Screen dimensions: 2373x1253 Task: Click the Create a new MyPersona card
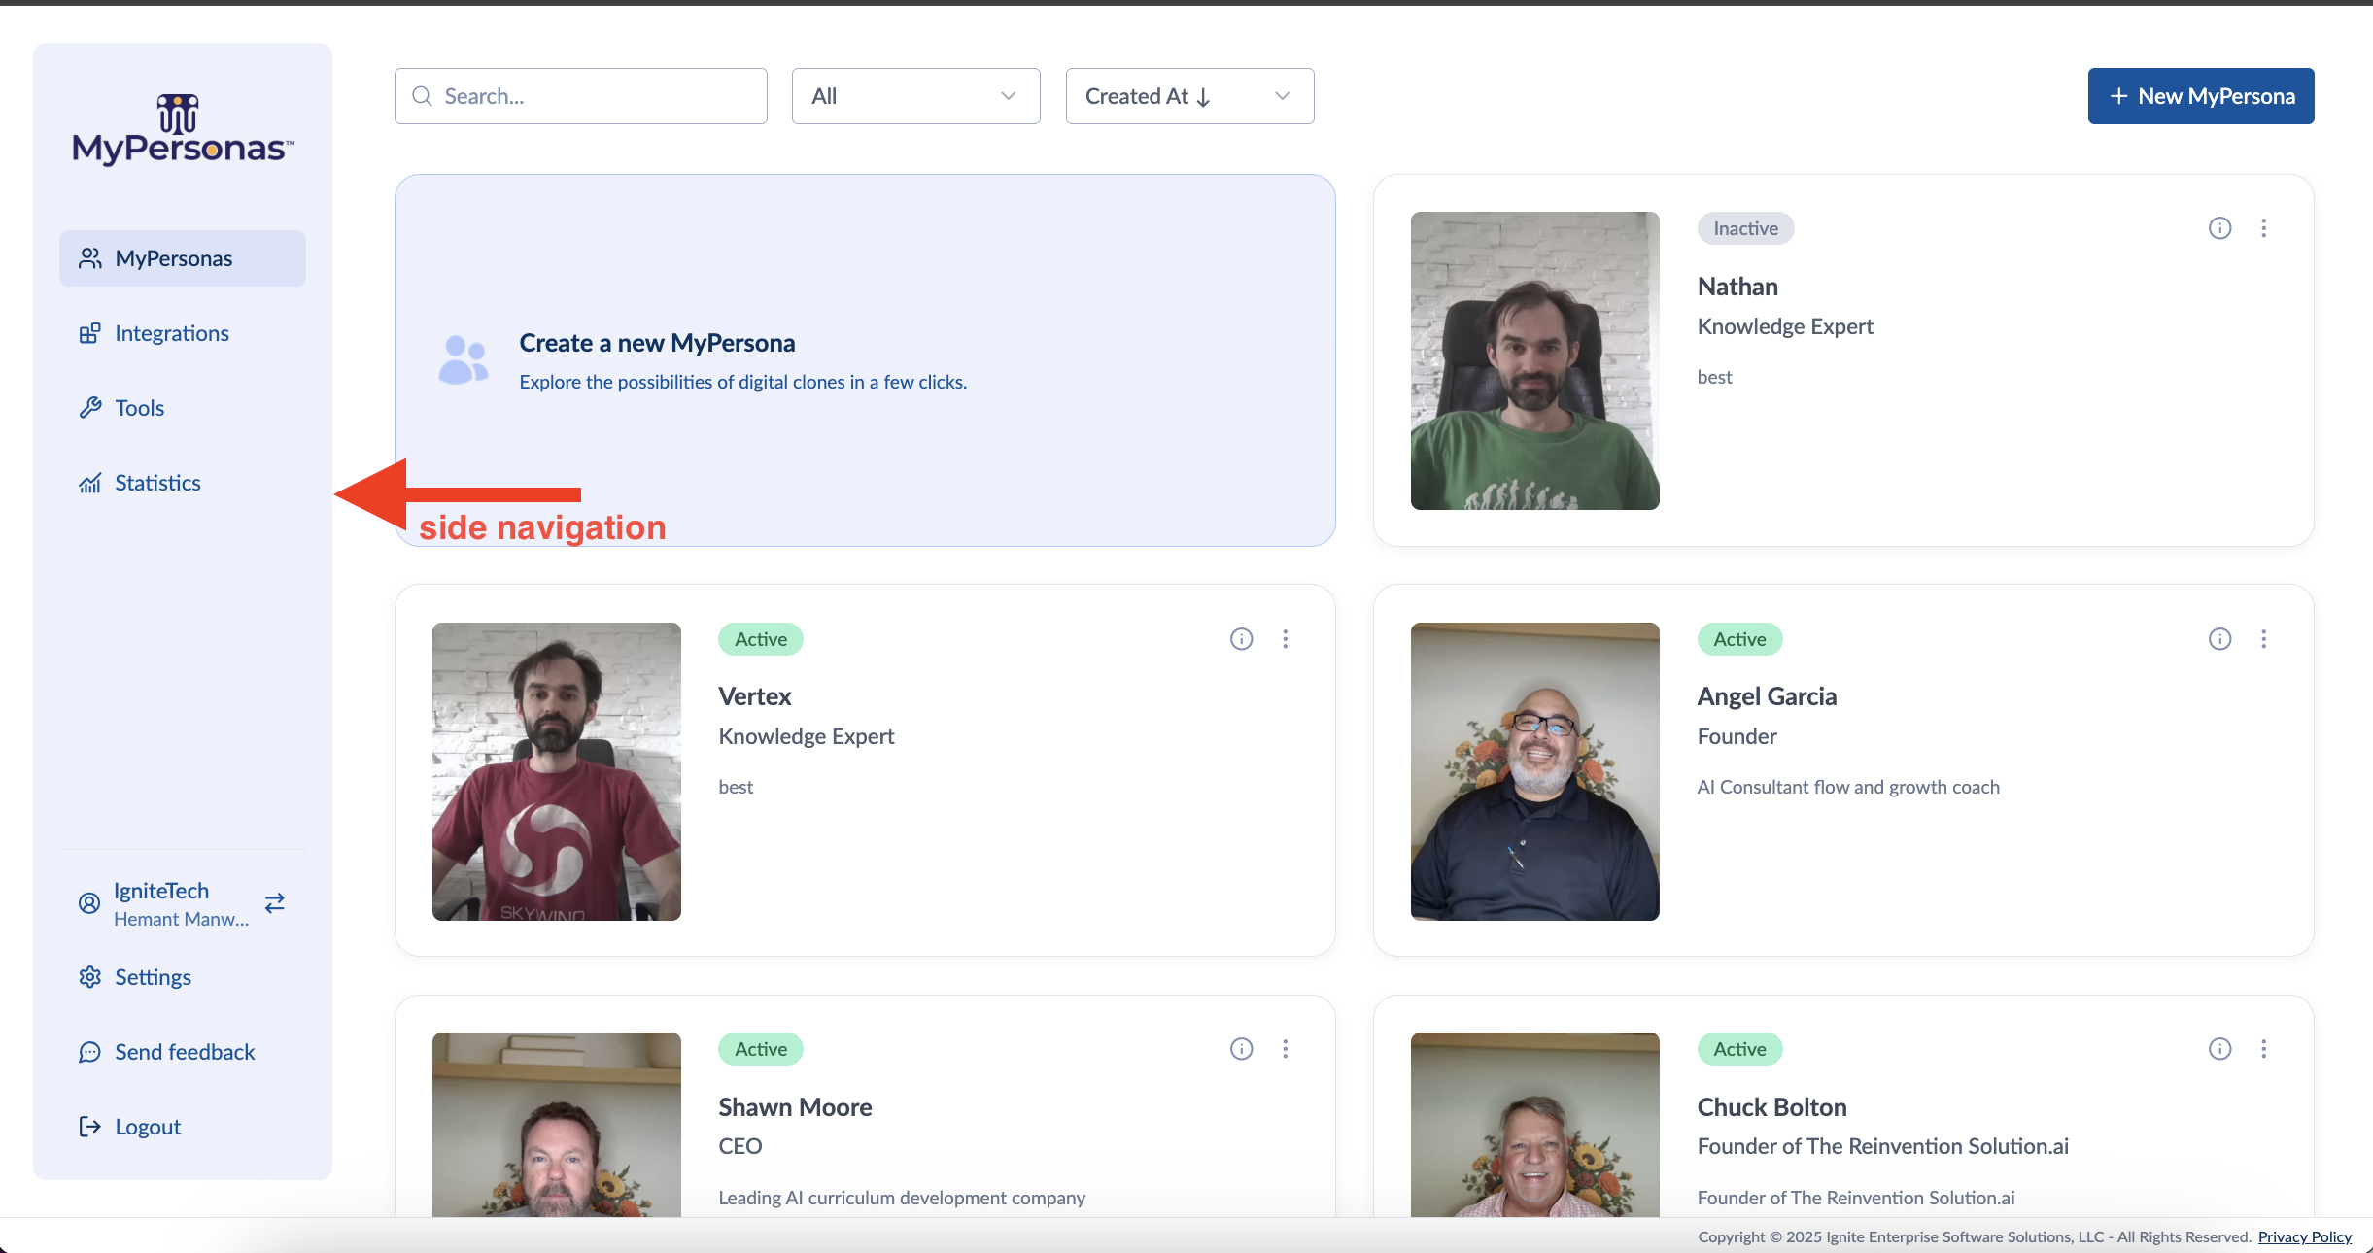(865, 360)
